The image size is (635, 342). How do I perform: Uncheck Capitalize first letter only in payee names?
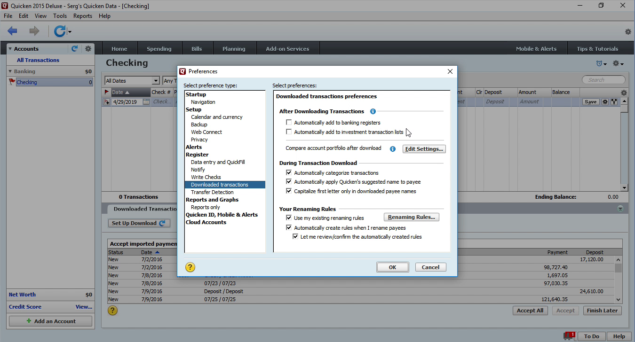tap(289, 191)
